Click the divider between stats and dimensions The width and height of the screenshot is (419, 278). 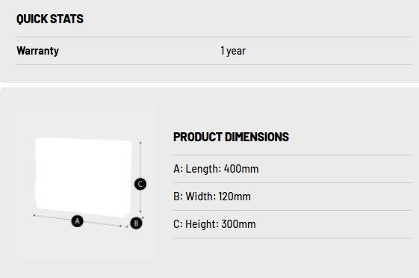(x=209, y=85)
